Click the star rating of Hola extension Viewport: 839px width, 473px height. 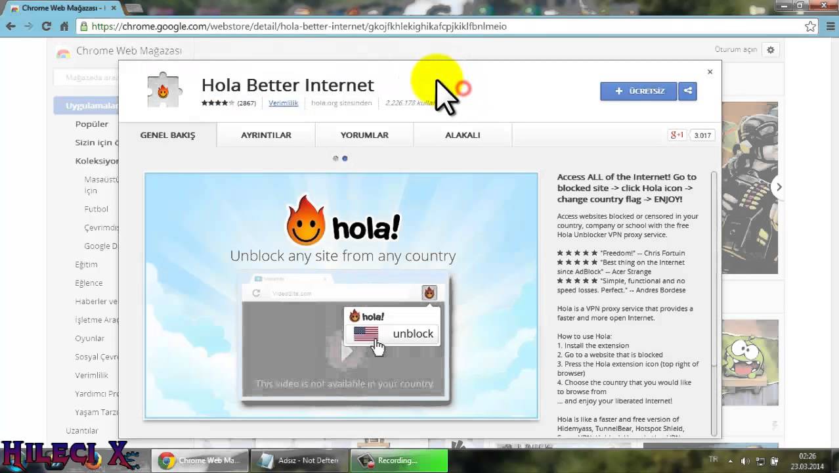pos(218,103)
